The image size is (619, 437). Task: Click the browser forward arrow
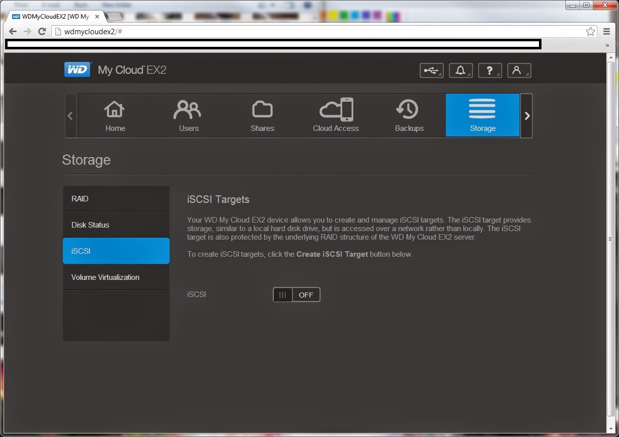(27, 31)
